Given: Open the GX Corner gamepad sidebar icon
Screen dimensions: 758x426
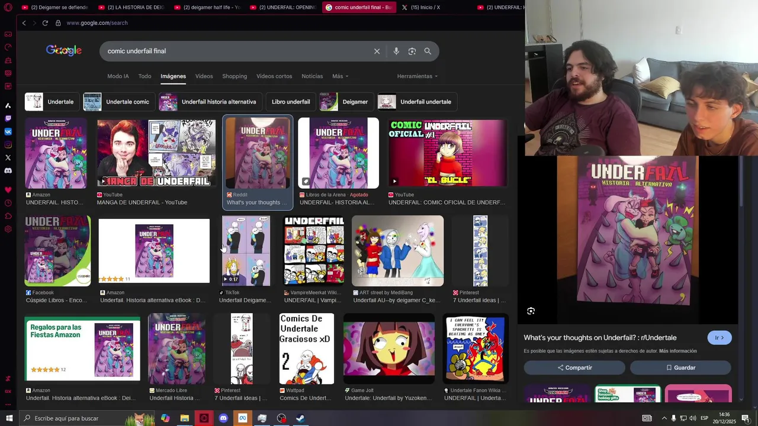Looking at the screenshot, I should pyautogui.click(x=8, y=34).
